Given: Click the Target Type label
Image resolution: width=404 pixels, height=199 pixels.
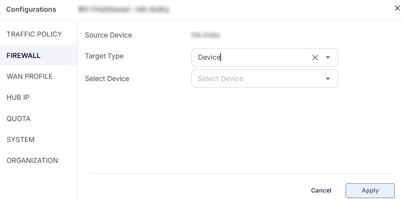Looking at the screenshot, I should tap(104, 56).
